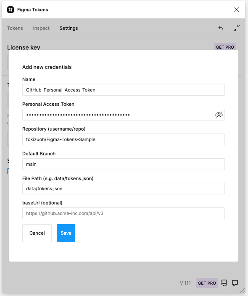This screenshot has width=248, height=296.
Task: Edit the File Path field with data/tokens.json
Action: click(x=124, y=189)
